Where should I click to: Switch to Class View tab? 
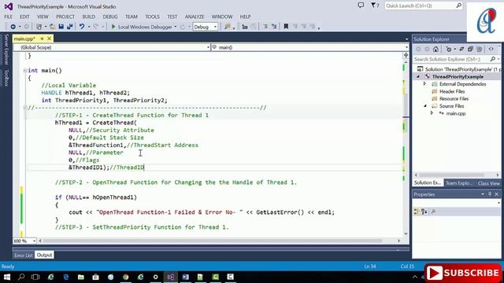click(x=488, y=183)
